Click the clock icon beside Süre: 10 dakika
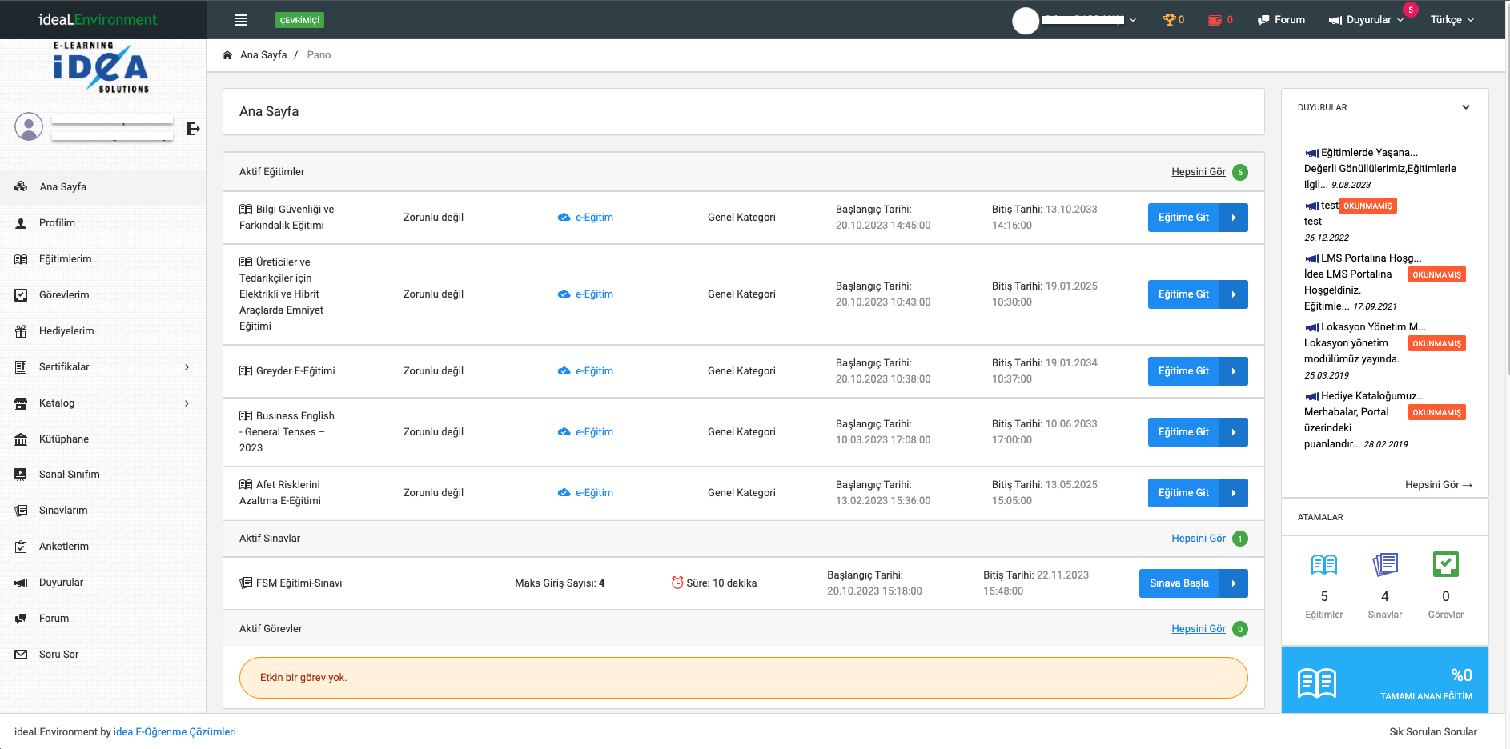This screenshot has height=749, width=1510. pyautogui.click(x=677, y=583)
